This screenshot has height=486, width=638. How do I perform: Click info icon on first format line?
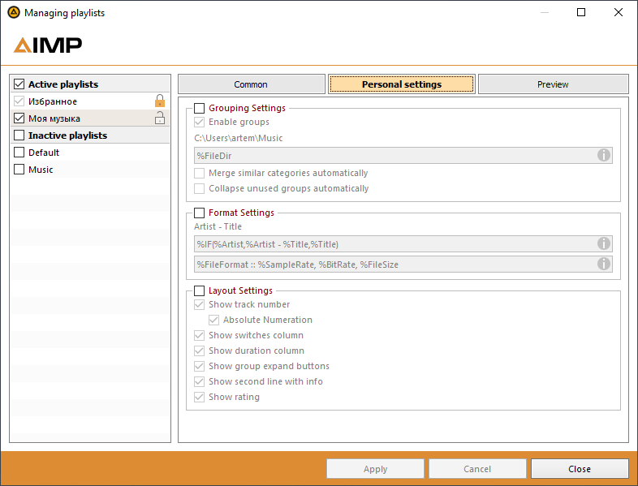603,243
